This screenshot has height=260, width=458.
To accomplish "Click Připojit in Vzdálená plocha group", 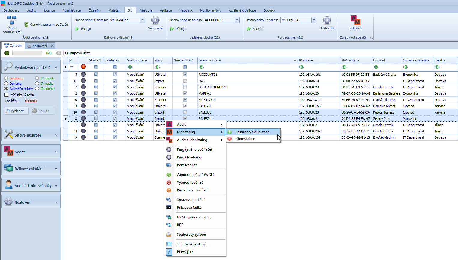I will pyautogui.click(x=178, y=29).
